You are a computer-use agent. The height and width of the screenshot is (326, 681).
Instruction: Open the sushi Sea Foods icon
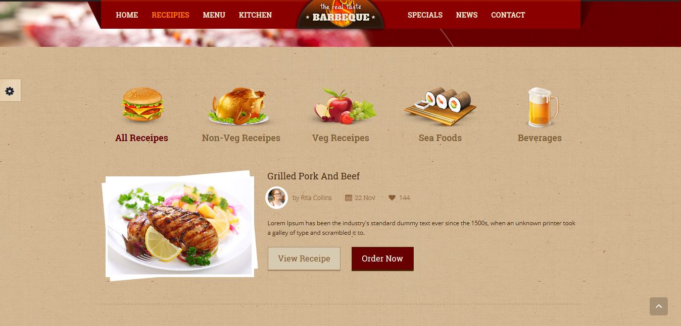[440, 107]
